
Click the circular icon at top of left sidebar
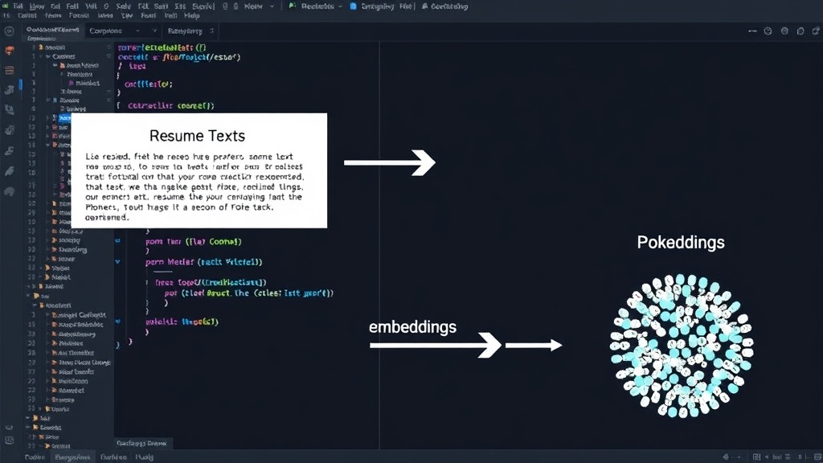pos(10,31)
